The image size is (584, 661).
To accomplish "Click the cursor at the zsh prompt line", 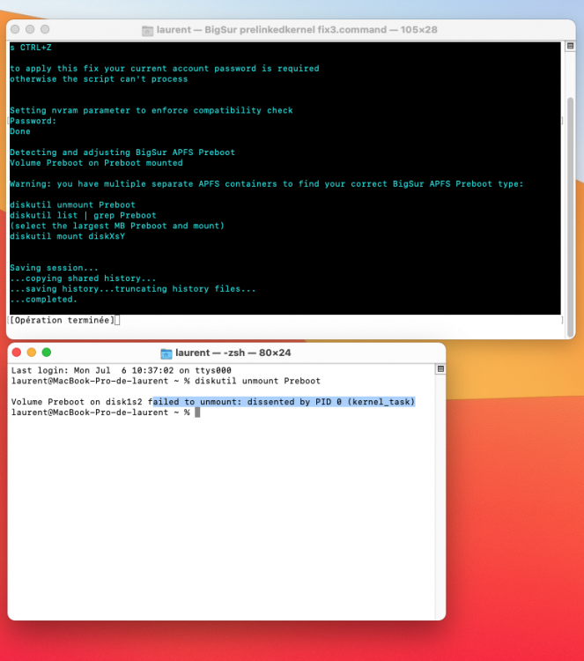I will [197, 412].
